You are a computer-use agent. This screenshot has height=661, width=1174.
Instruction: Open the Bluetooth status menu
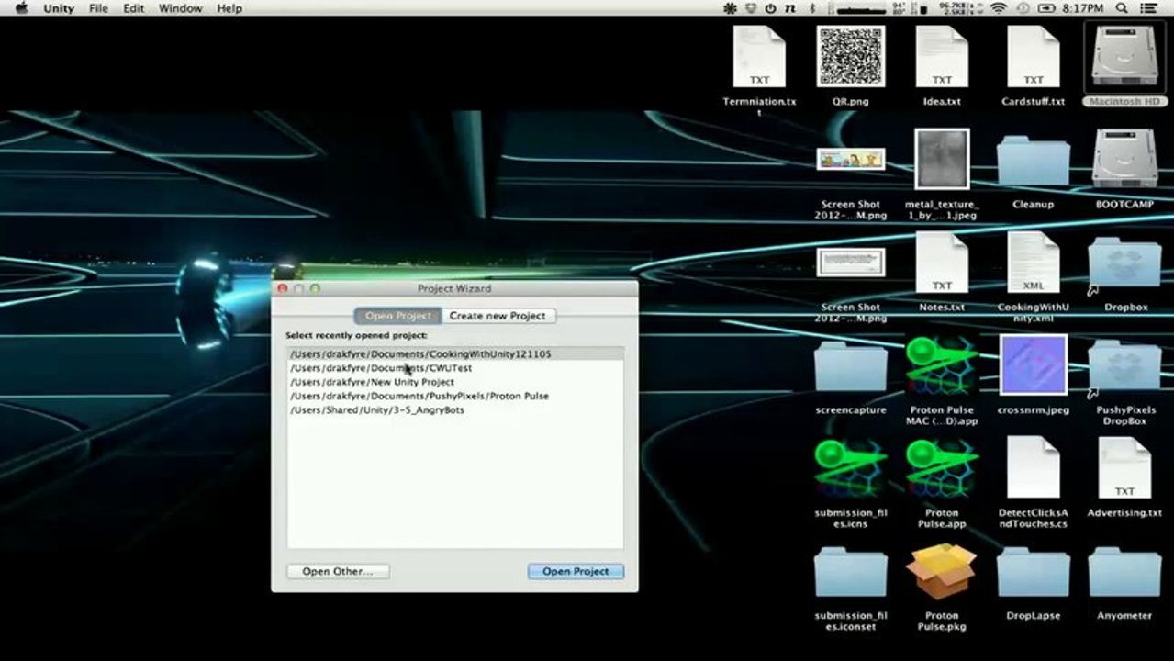click(x=812, y=8)
